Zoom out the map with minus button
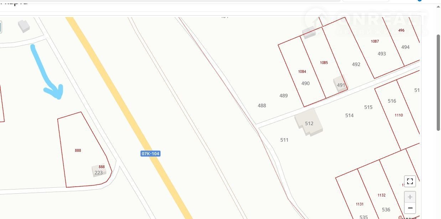441x219 pixels. (410, 208)
